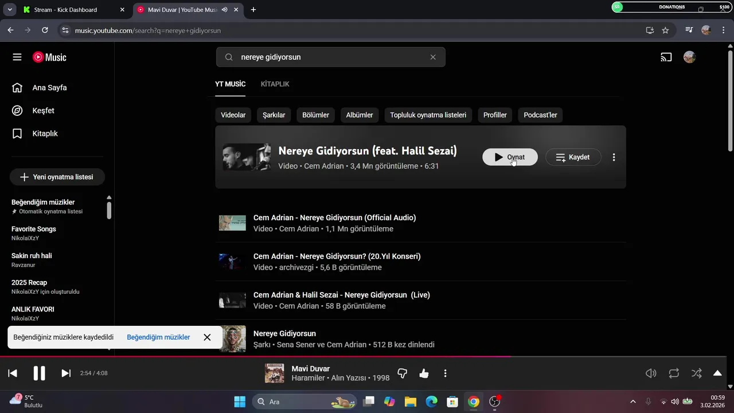Skip to the previous track
734x413 pixels.
13,373
